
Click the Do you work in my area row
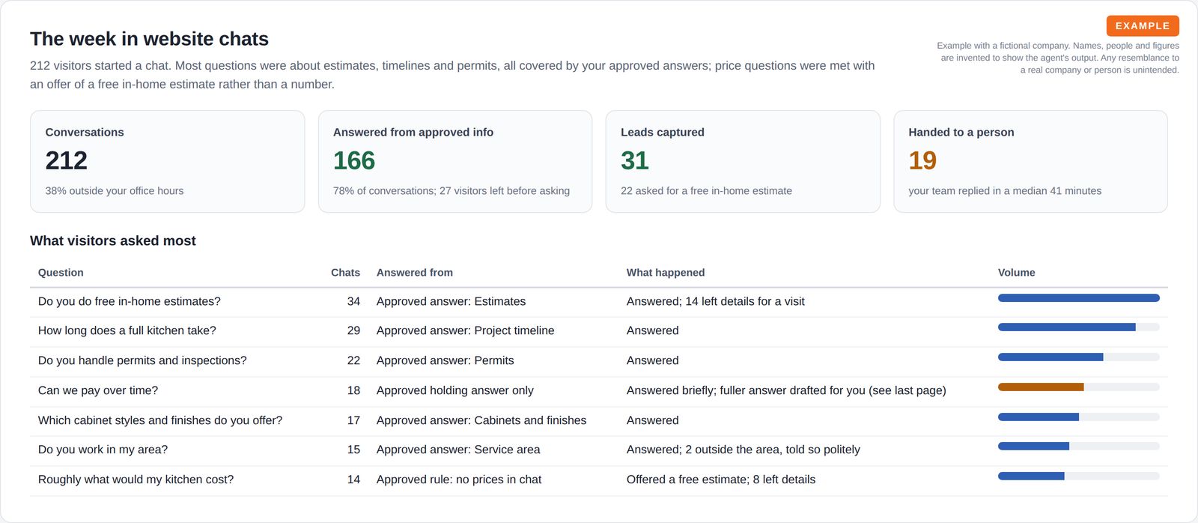point(599,450)
